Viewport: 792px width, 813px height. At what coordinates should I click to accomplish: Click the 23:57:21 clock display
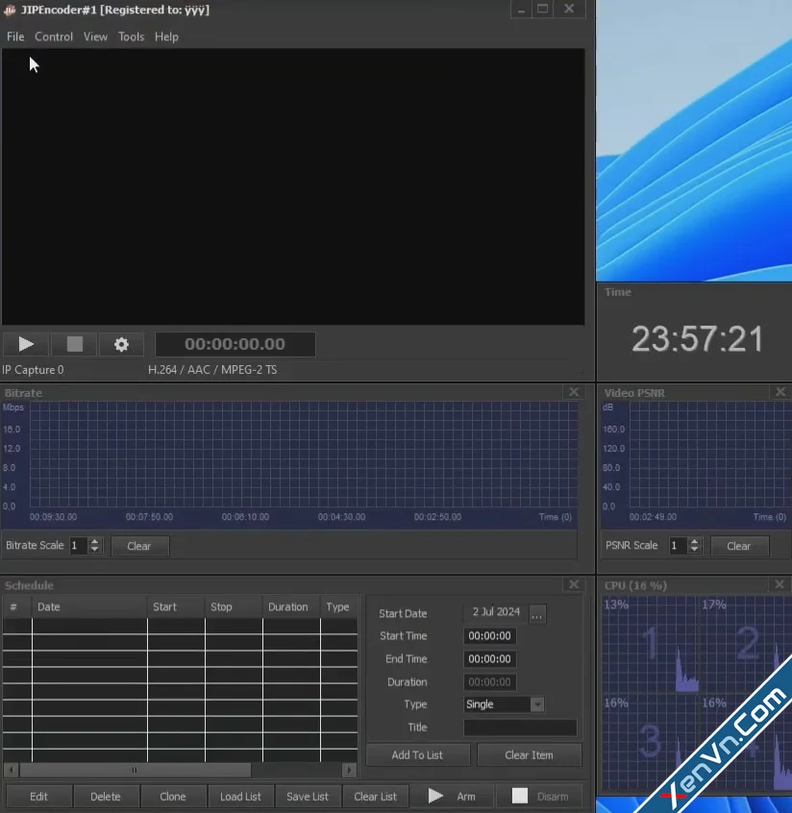(x=697, y=339)
